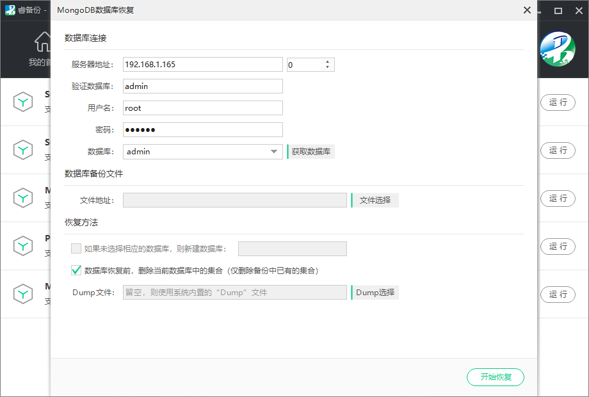The height and width of the screenshot is (397, 589).
Task: Enable 如果未选择相应的数据库，则新建数据库 checkbox
Action: [76, 248]
